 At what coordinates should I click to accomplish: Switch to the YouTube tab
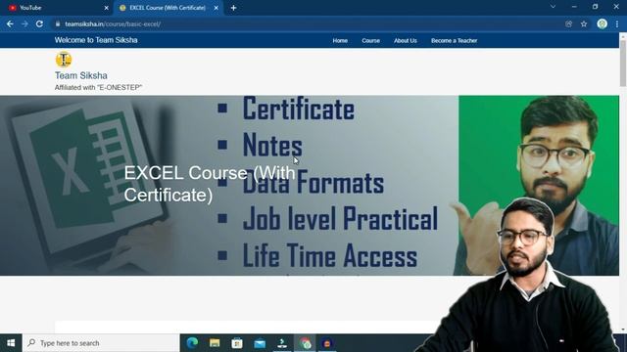tap(57, 8)
